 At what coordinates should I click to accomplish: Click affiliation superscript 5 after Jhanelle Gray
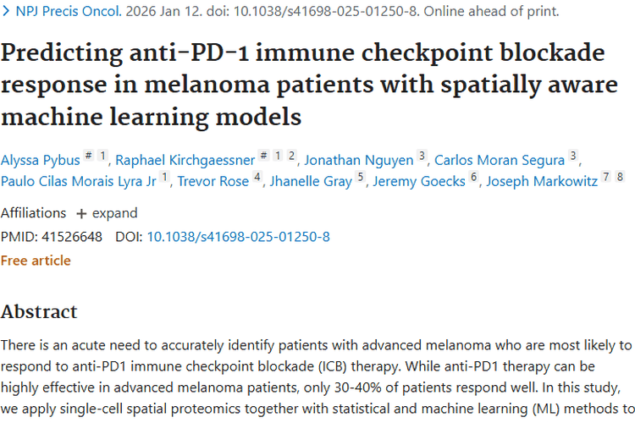click(360, 177)
